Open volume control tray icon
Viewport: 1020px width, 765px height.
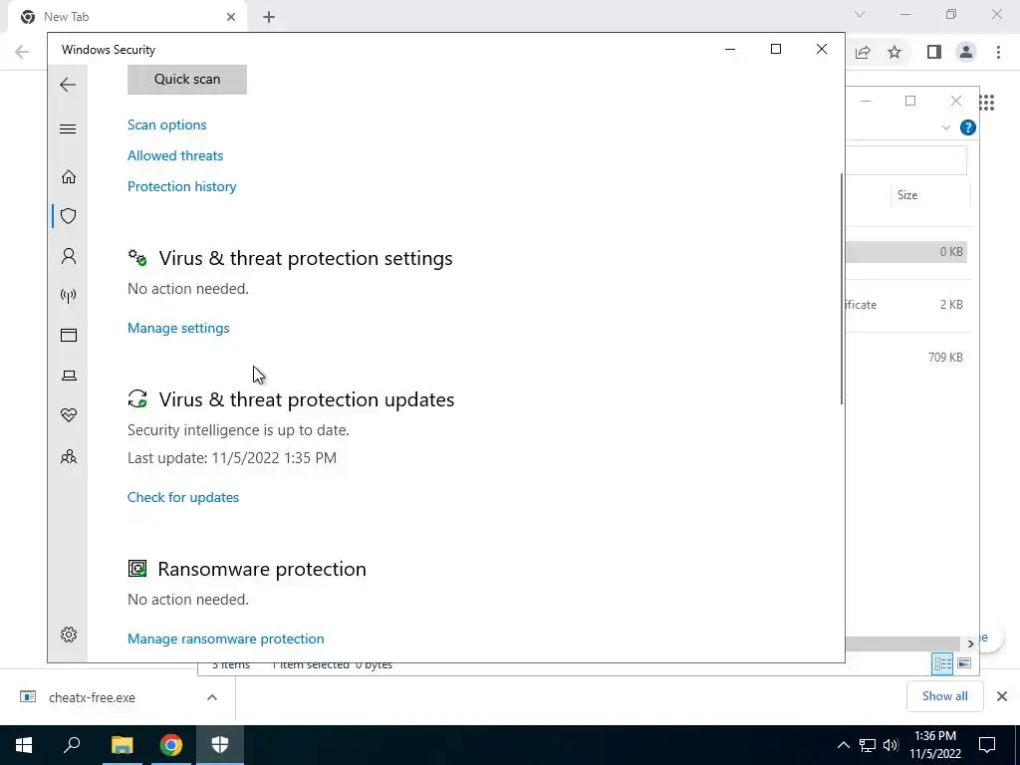tap(891, 745)
